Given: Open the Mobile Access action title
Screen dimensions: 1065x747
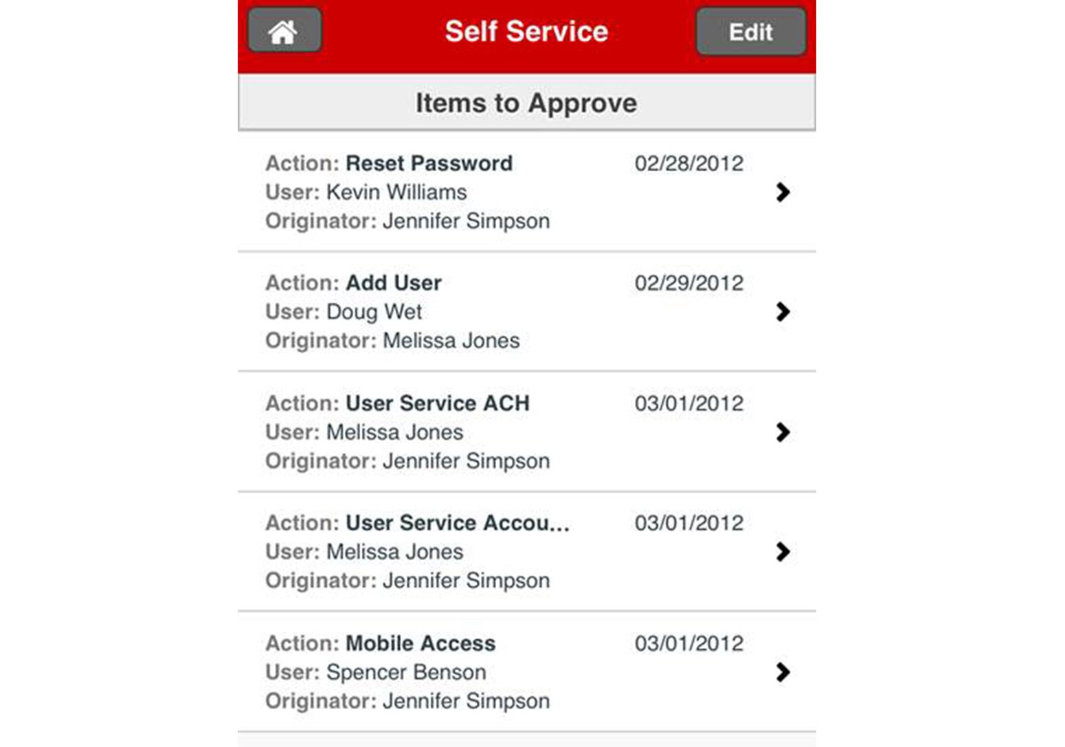Looking at the screenshot, I should [x=420, y=643].
